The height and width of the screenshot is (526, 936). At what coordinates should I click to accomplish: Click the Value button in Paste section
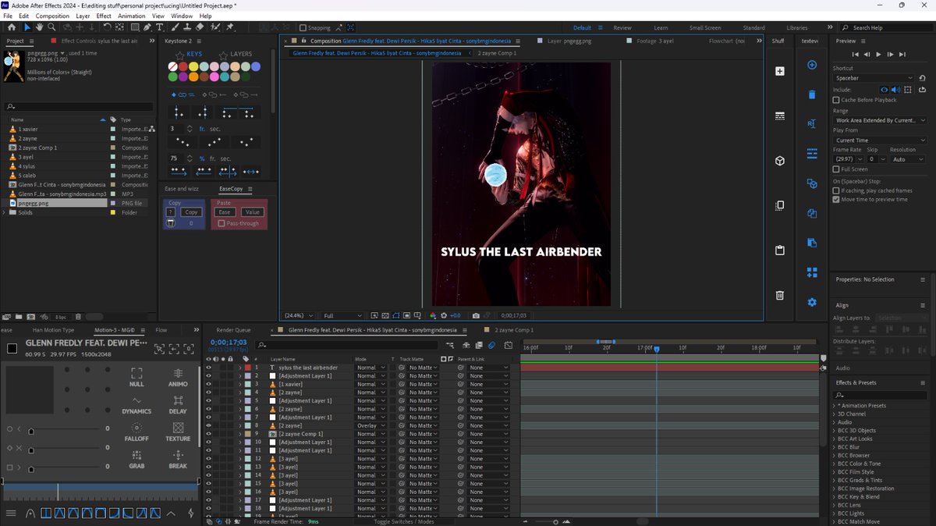pyautogui.click(x=252, y=212)
